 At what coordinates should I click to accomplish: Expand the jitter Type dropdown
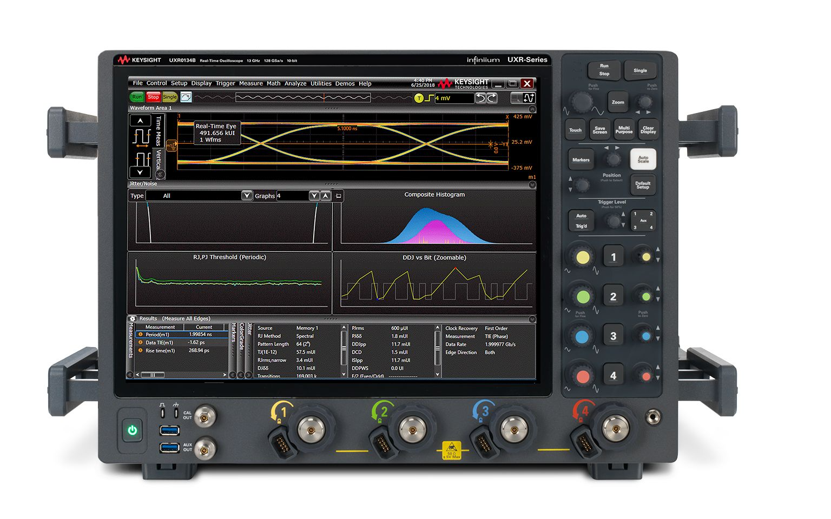pos(247,196)
